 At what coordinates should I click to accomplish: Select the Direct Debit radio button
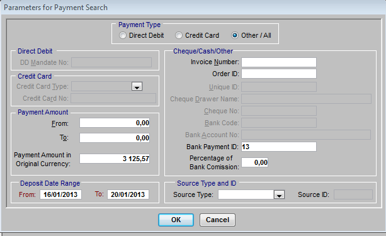123,35
